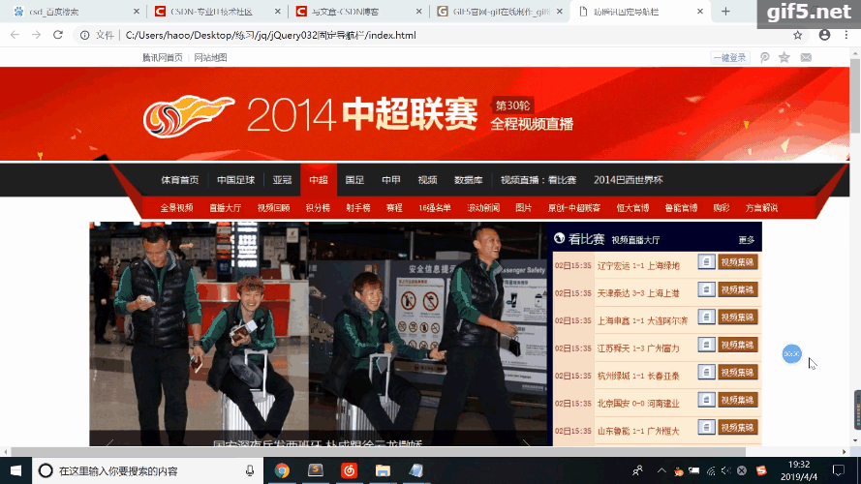861x484 pixels.
Task: Open 视频直播：看比赛 nav item
Action: coord(538,180)
